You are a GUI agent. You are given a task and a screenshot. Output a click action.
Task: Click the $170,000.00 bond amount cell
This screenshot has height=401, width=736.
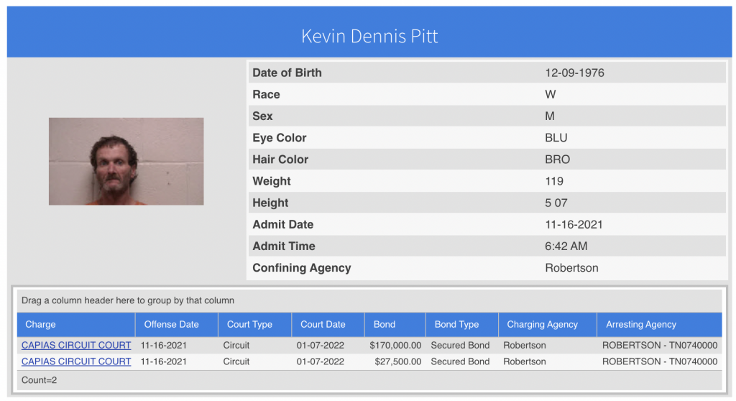point(395,345)
